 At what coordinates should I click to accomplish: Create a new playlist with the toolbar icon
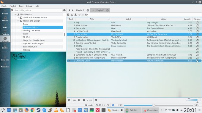pos(68,14)
